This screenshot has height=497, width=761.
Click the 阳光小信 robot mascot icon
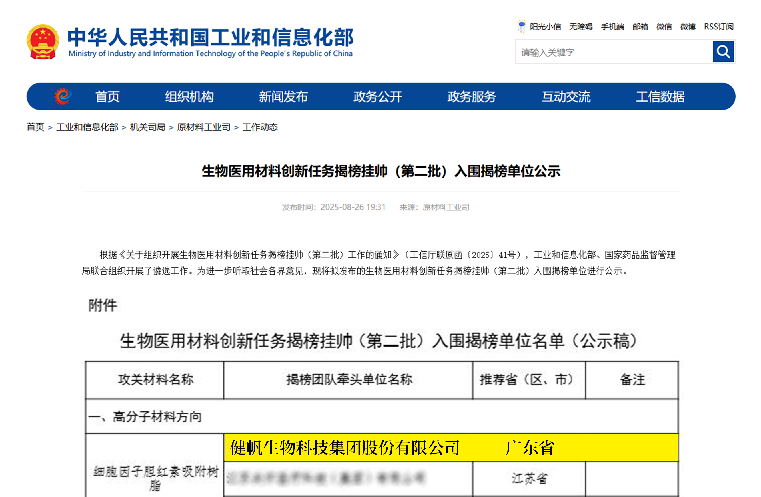(522, 26)
